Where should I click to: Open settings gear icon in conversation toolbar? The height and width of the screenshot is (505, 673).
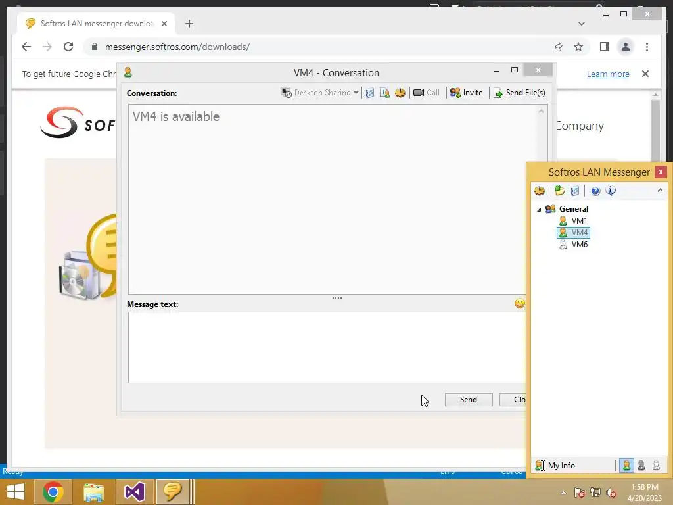click(x=400, y=93)
